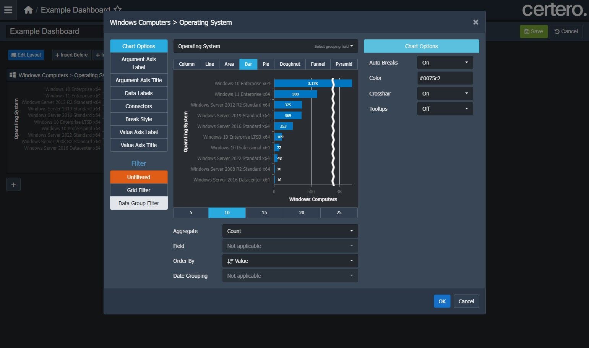Close the Operating System chart dialog

475,22
